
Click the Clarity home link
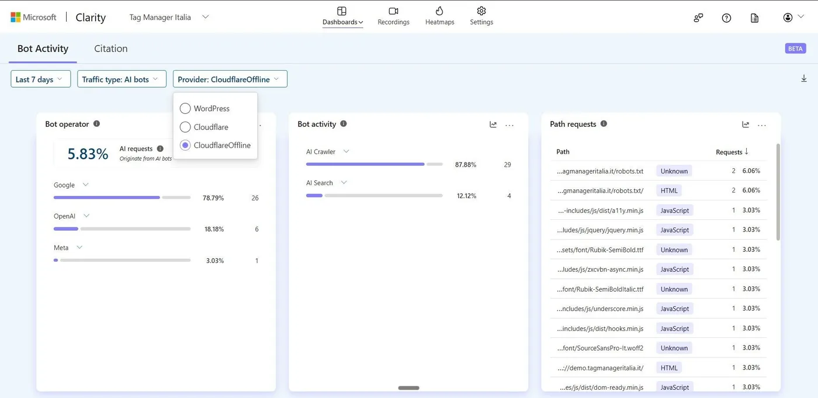point(91,18)
